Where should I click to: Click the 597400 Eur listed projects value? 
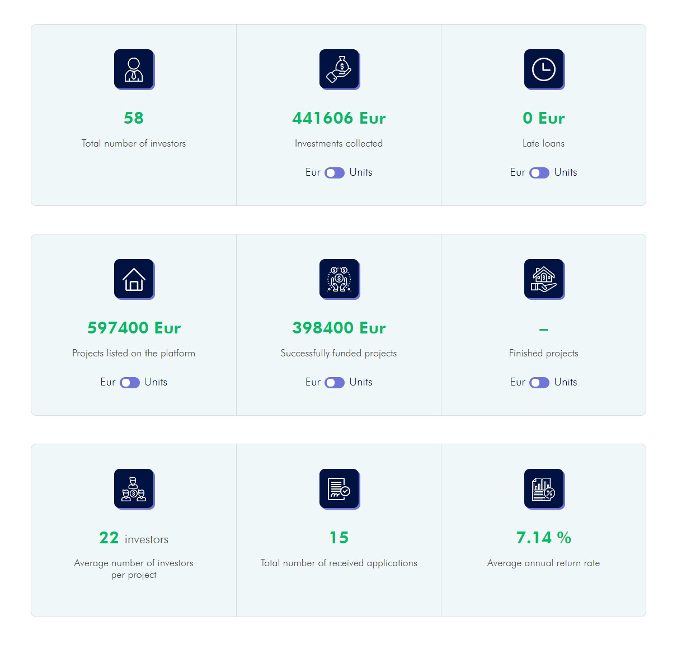[134, 328]
